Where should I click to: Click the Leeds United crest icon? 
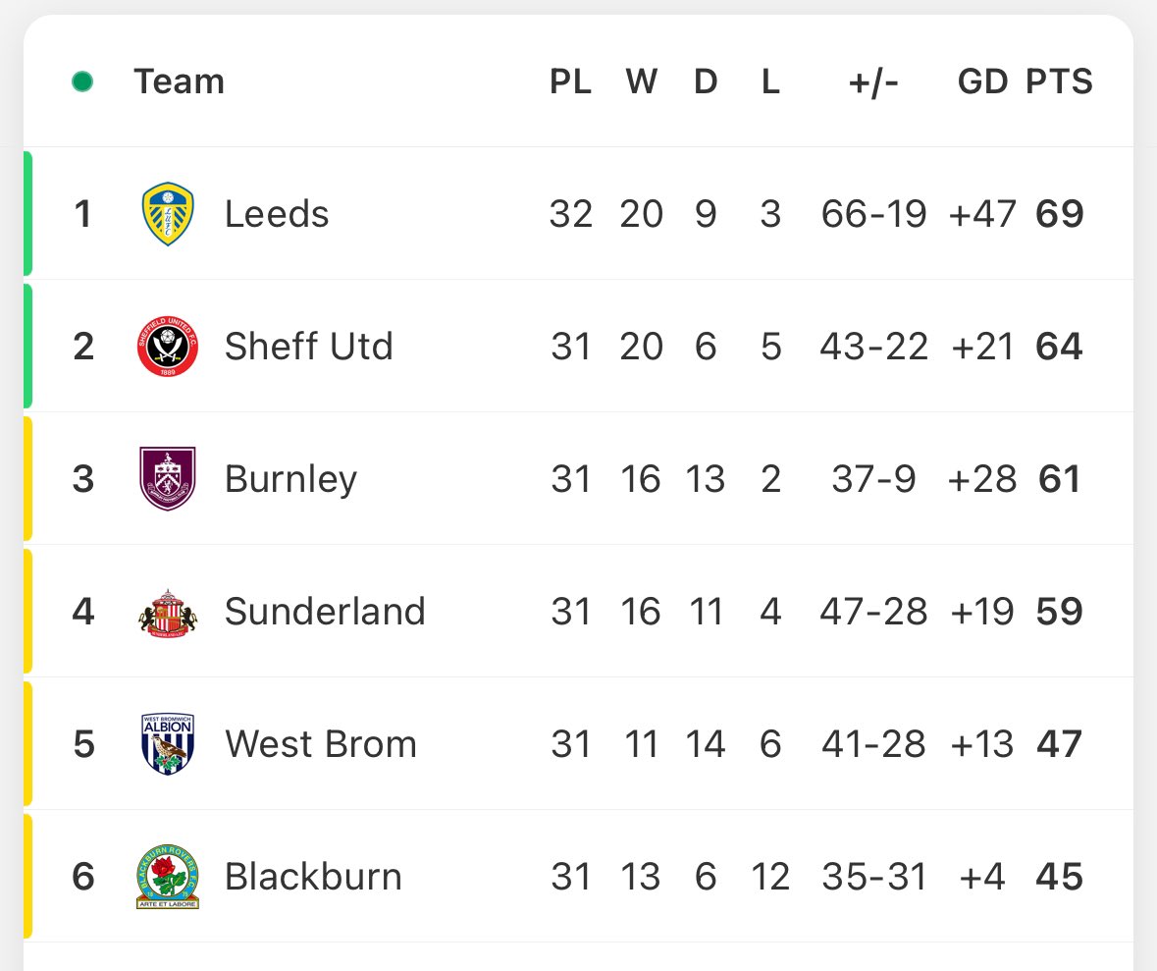168,214
